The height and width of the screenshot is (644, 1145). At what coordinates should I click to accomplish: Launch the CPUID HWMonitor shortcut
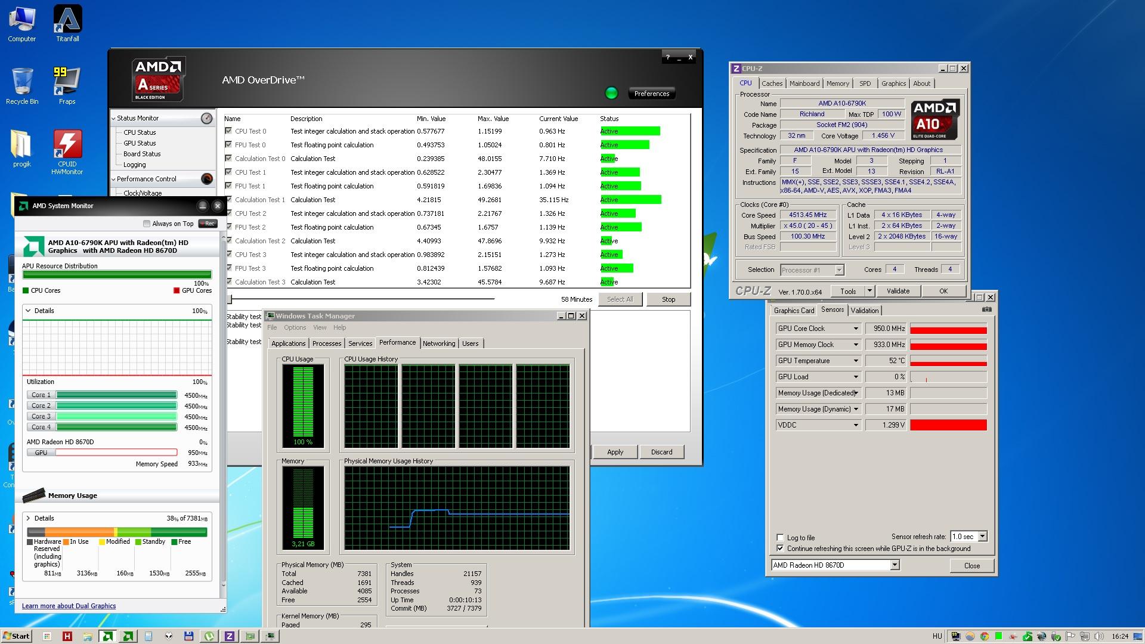[67, 153]
